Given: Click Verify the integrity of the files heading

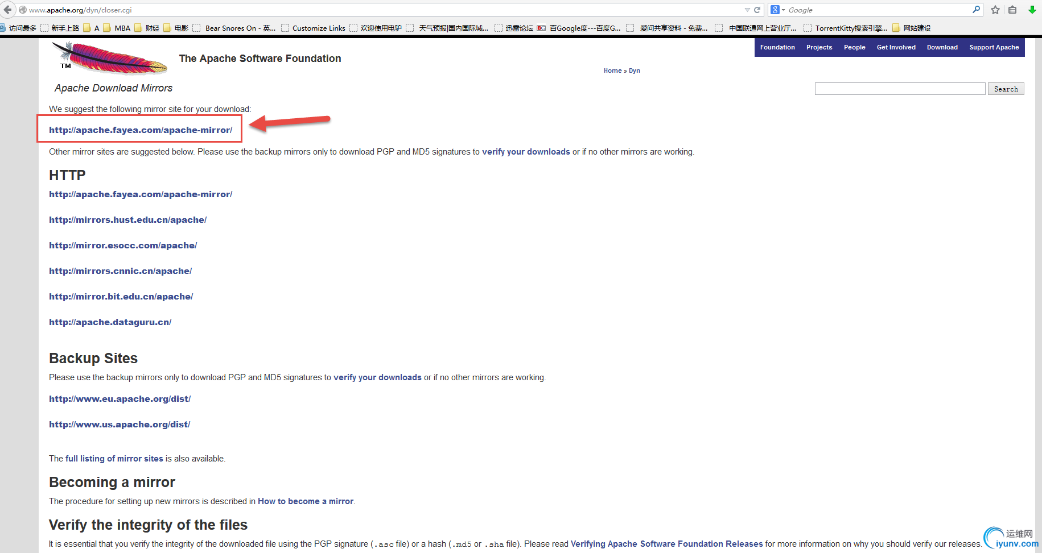Looking at the screenshot, I should coord(149,525).
